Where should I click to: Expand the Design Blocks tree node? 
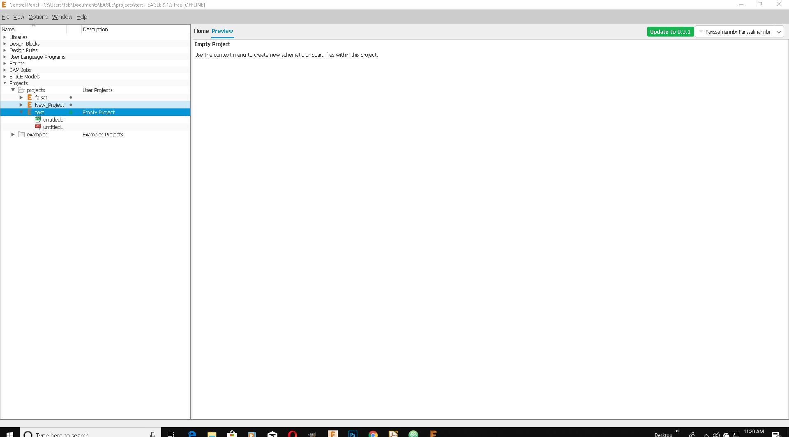(5, 44)
